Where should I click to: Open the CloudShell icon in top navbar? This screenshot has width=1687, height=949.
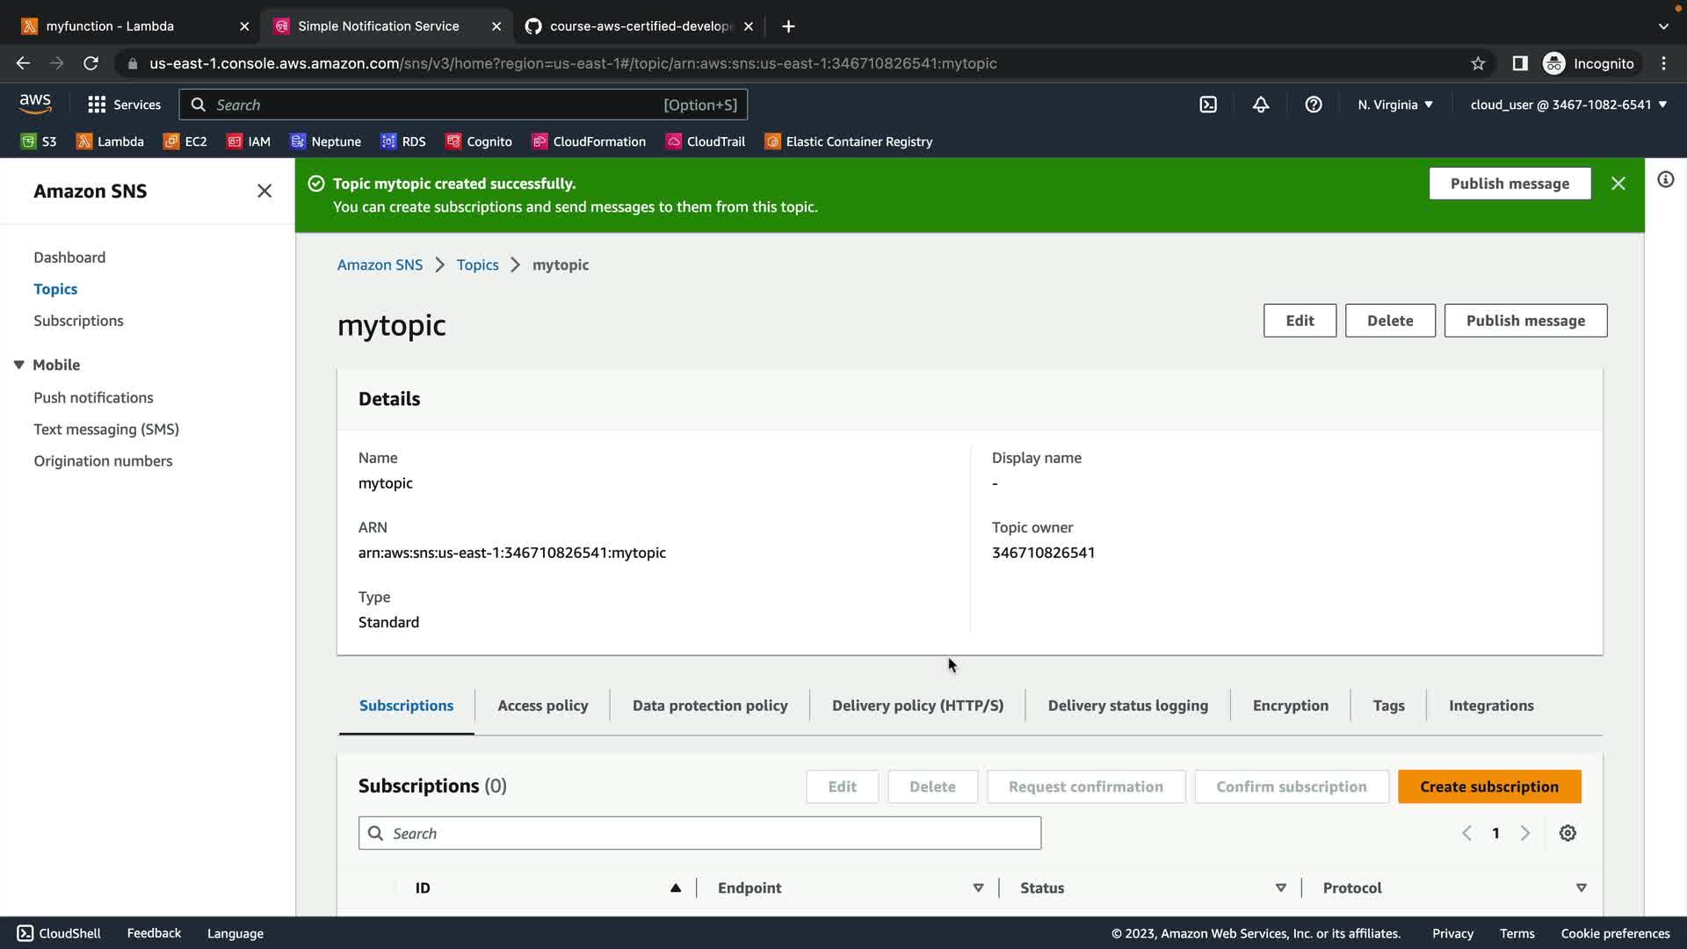pos(1208,105)
